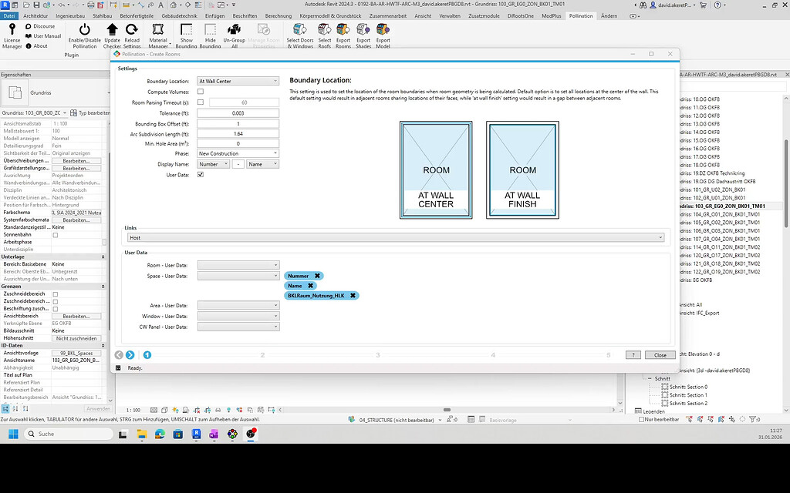Open the User Manual

[43, 36]
